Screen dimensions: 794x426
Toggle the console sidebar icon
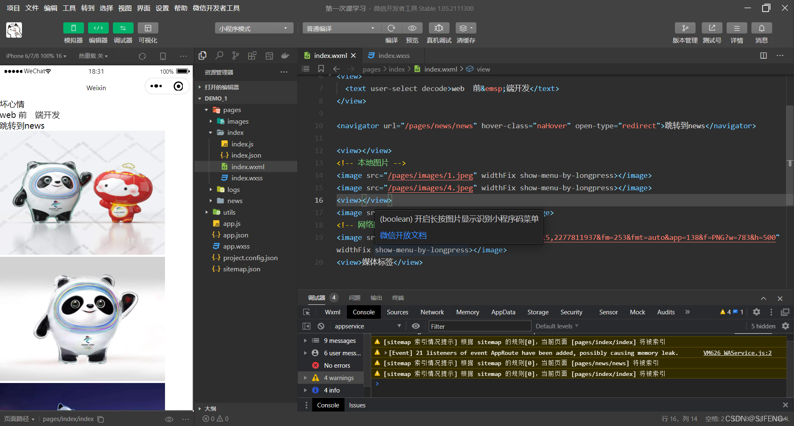pyautogui.click(x=306, y=326)
